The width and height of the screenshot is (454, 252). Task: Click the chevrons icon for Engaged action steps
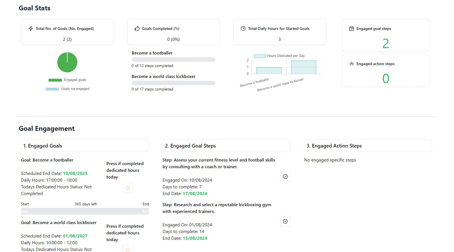coord(352,64)
